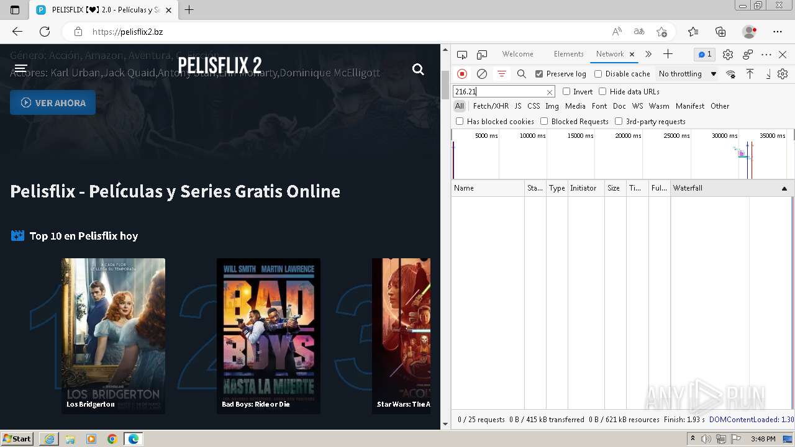Select Img request type filter
795x447 pixels.
(552, 106)
